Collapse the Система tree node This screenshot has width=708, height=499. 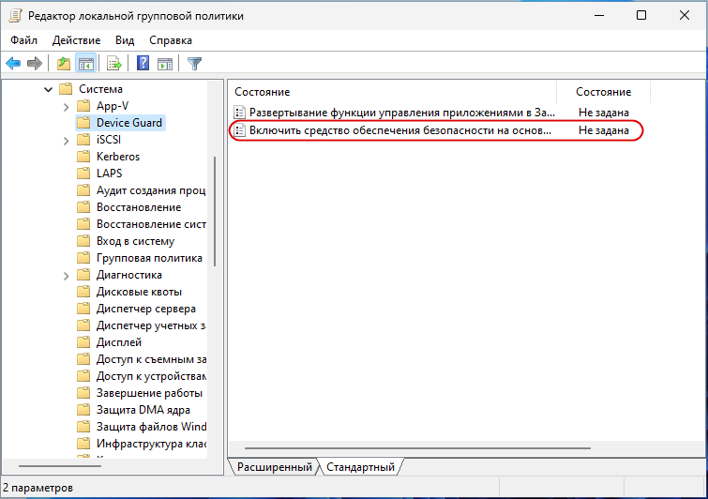(49, 89)
